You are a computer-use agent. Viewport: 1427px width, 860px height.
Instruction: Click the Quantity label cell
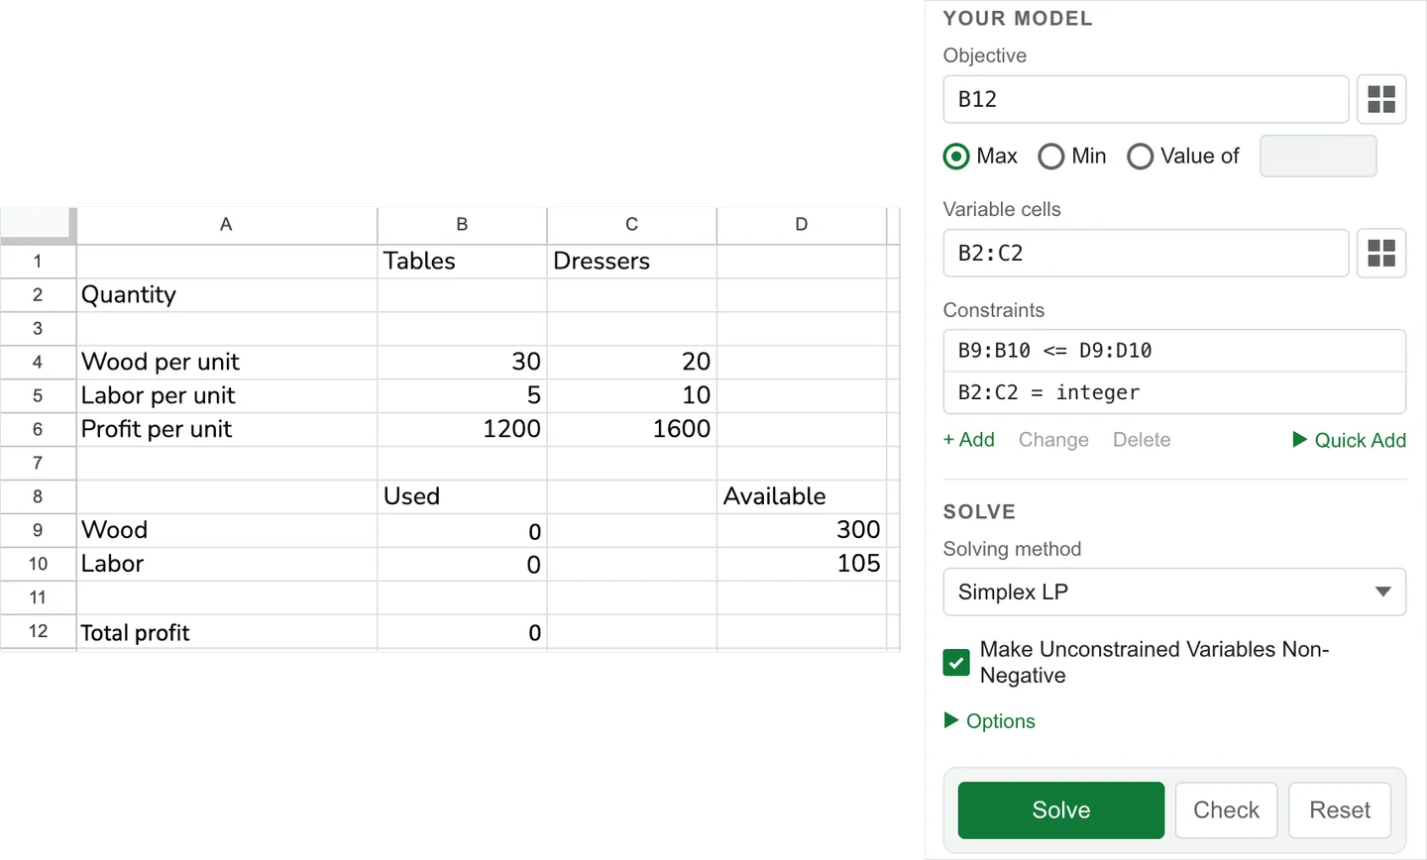(x=226, y=295)
